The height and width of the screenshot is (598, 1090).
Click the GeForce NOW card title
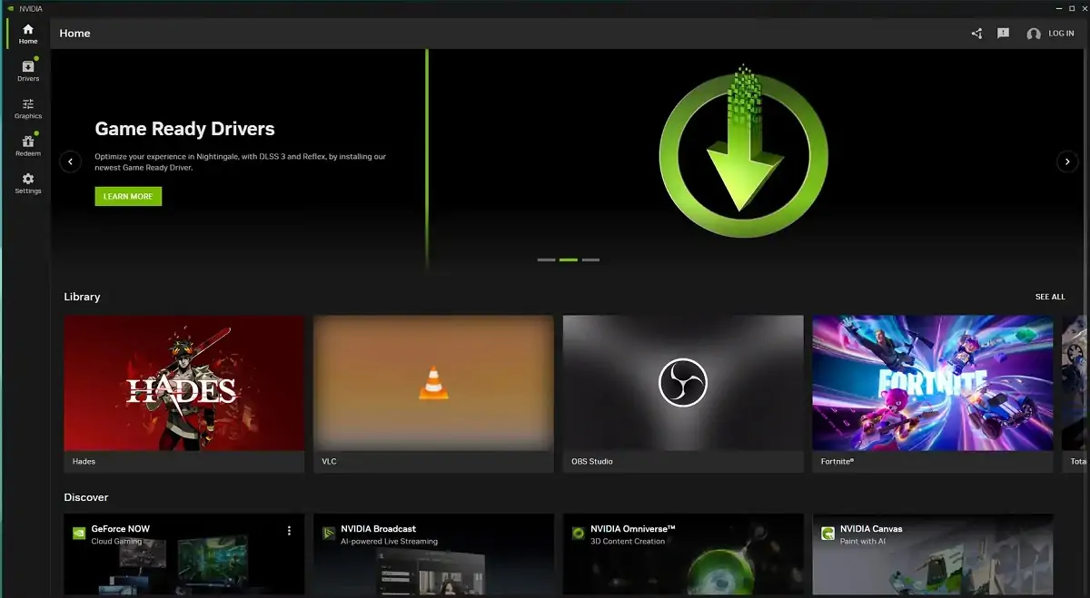(x=121, y=529)
